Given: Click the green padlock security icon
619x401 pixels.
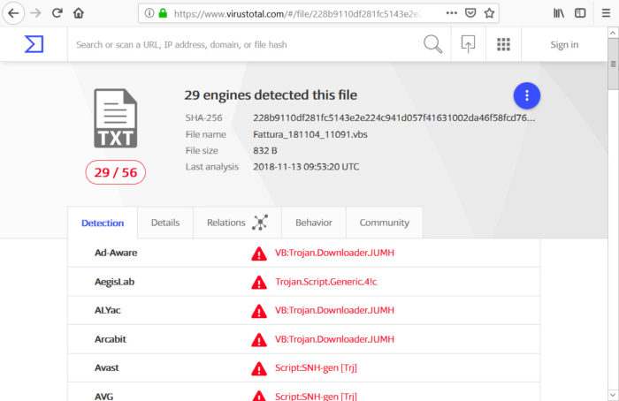Looking at the screenshot, I should [x=163, y=13].
